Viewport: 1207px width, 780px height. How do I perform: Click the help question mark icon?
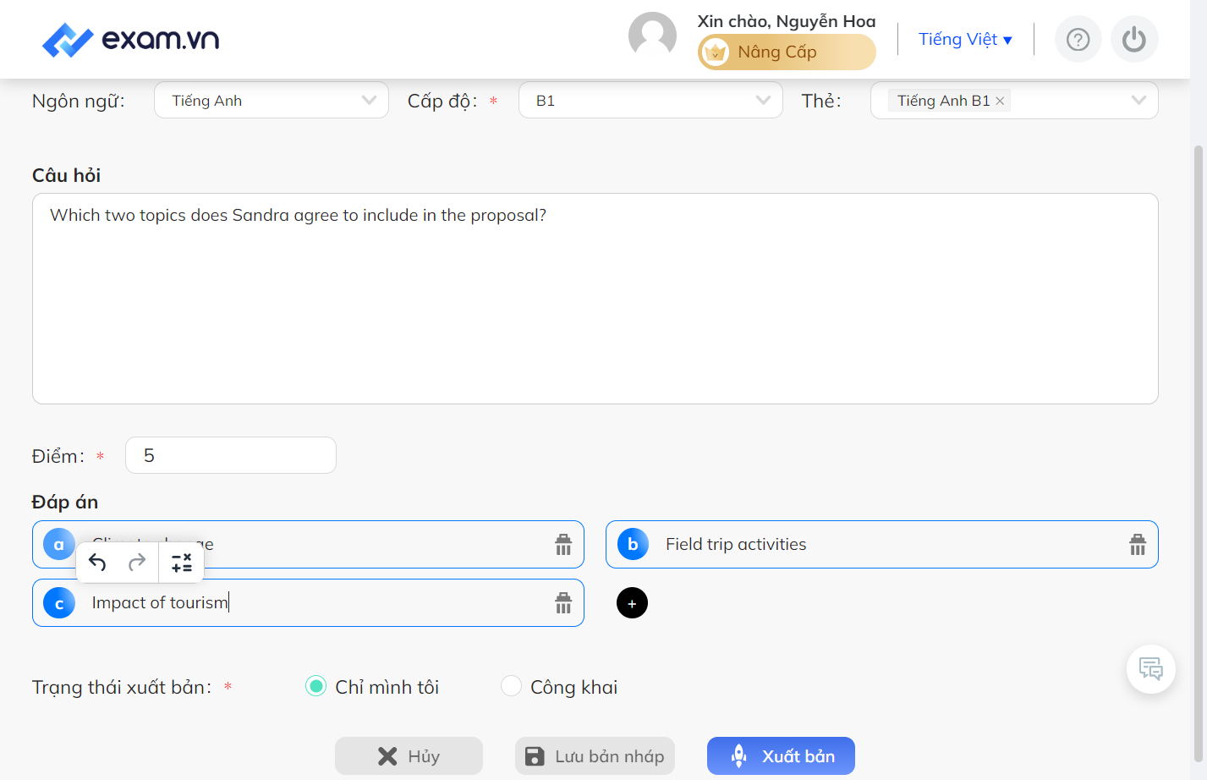(1078, 39)
